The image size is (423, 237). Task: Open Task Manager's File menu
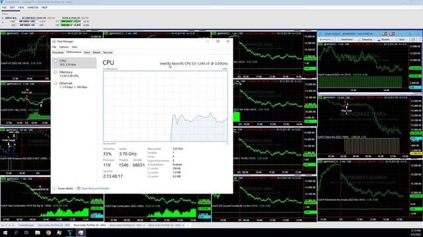(54, 47)
